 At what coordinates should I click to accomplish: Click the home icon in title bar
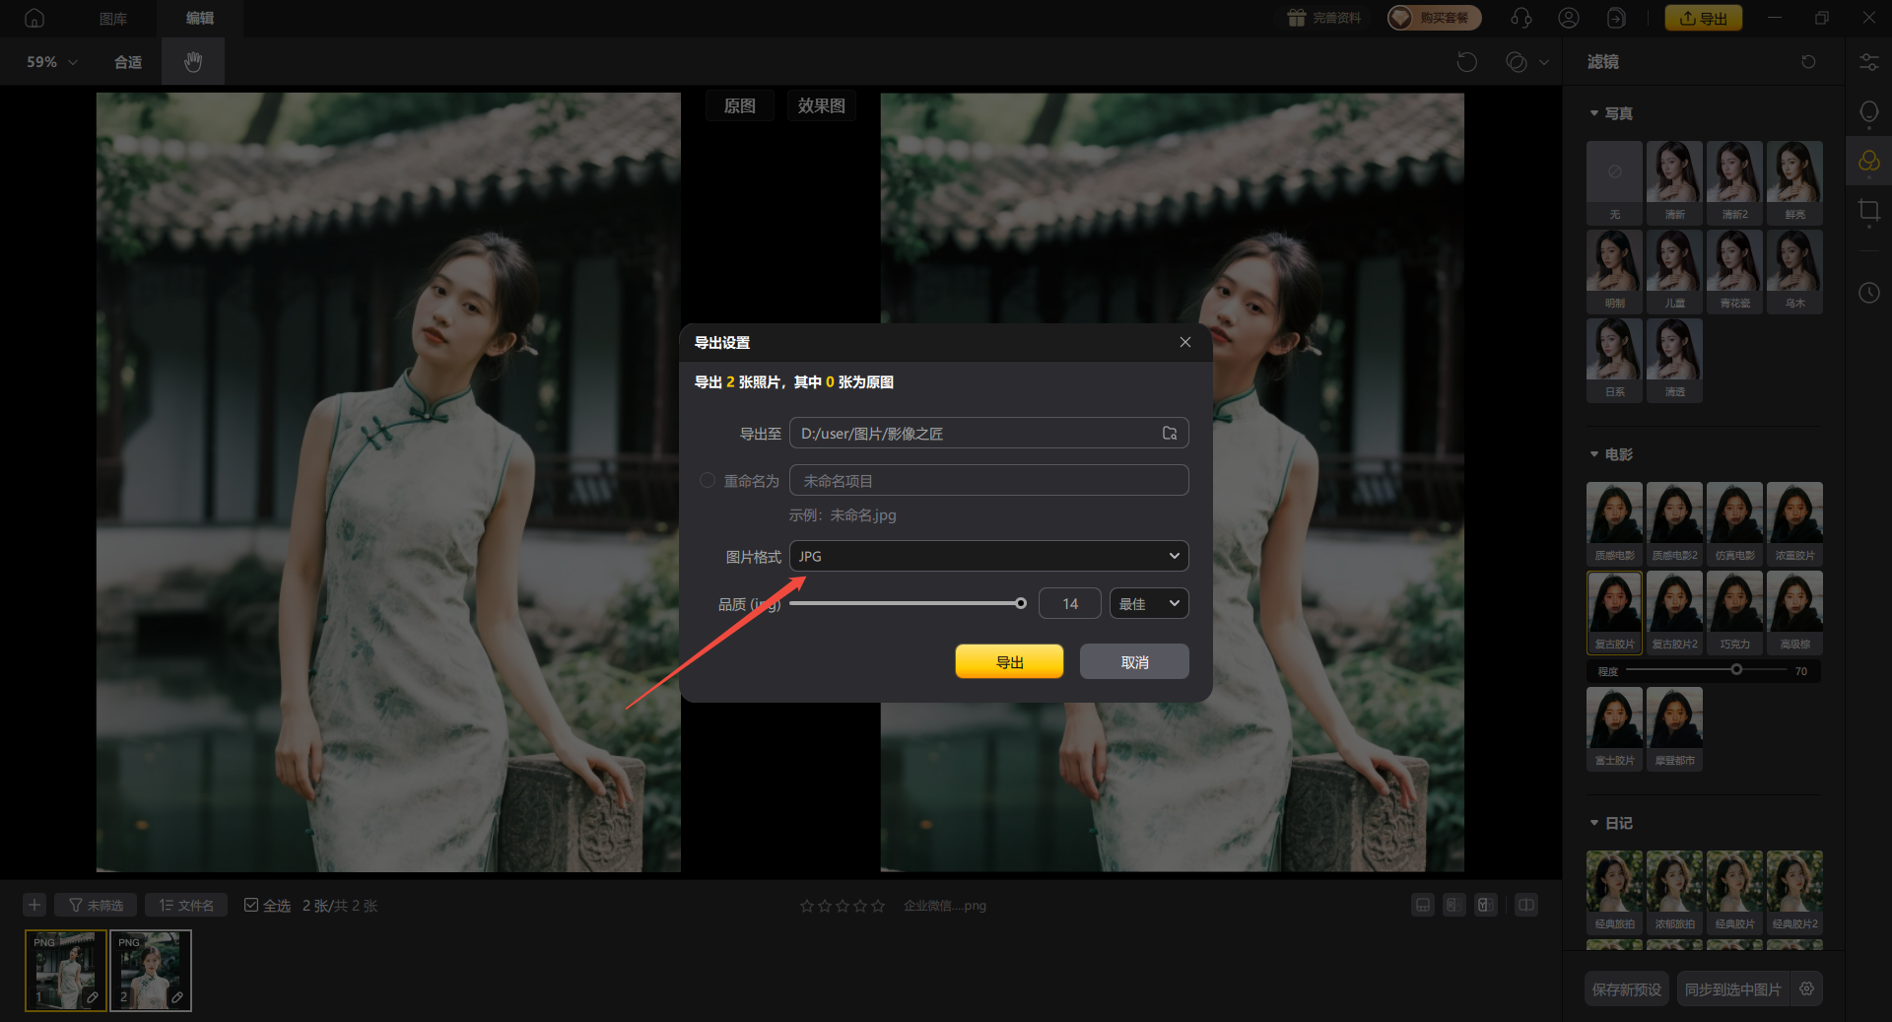pyautogui.click(x=34, y=18)
